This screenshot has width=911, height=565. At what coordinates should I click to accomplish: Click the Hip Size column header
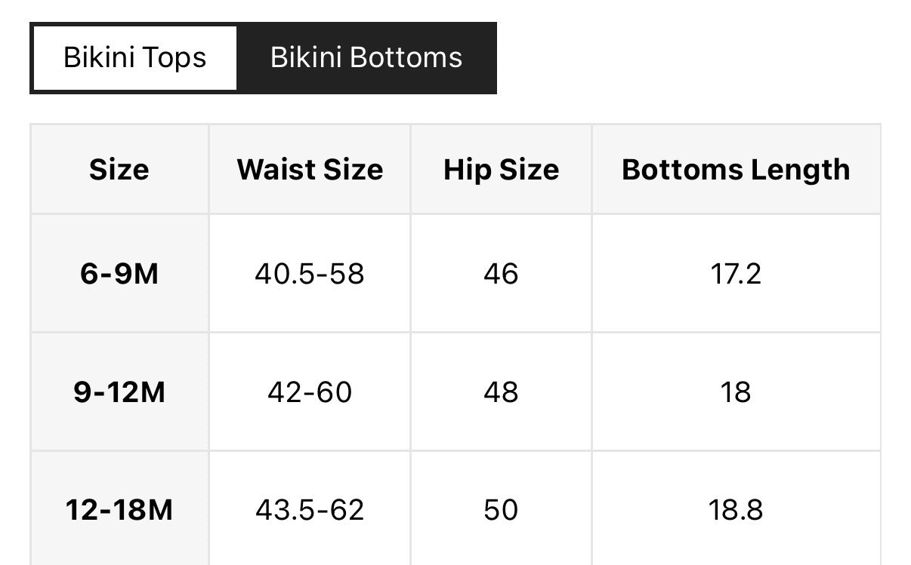click(501, 170)
